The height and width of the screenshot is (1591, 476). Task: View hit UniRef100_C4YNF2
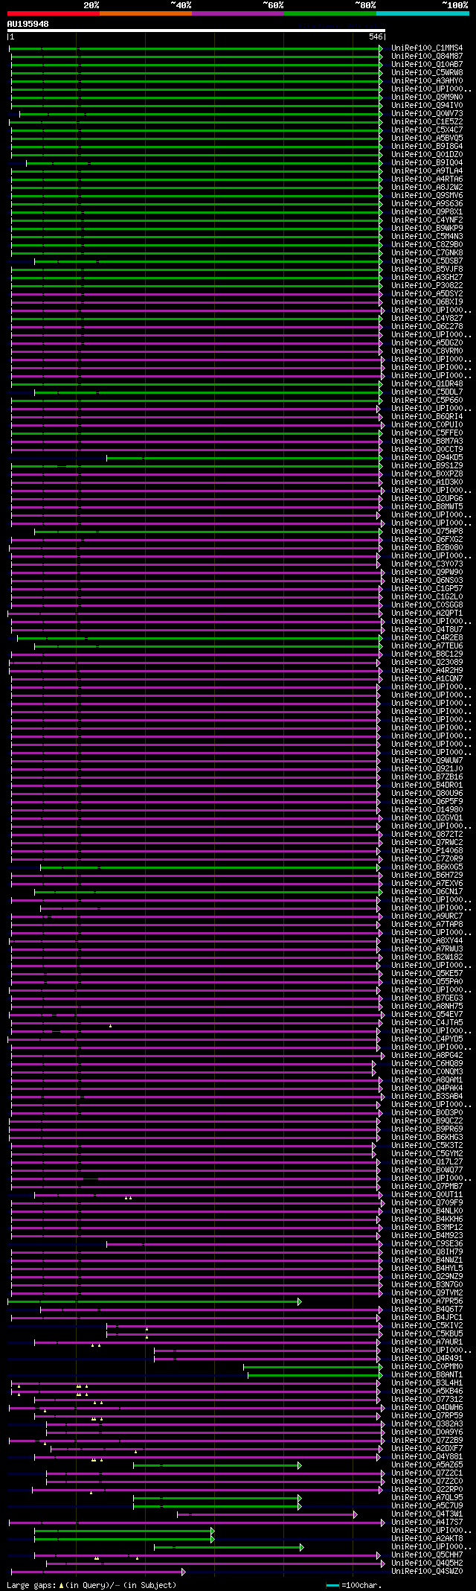pyautogui.click(x=427, y=220)
